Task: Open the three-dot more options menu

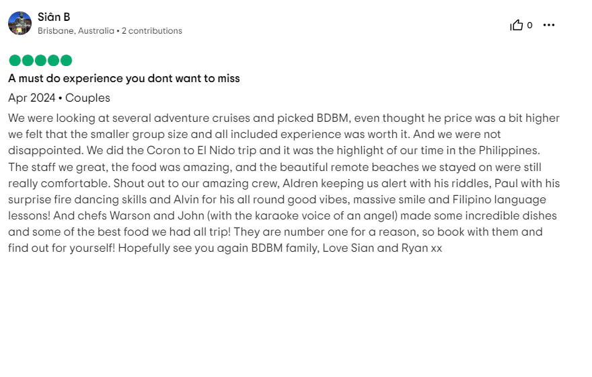Action: pos(549,26)
